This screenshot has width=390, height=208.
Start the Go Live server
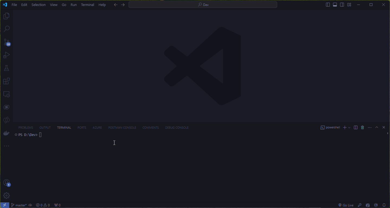pyautogui.click(x=346, y=205)
